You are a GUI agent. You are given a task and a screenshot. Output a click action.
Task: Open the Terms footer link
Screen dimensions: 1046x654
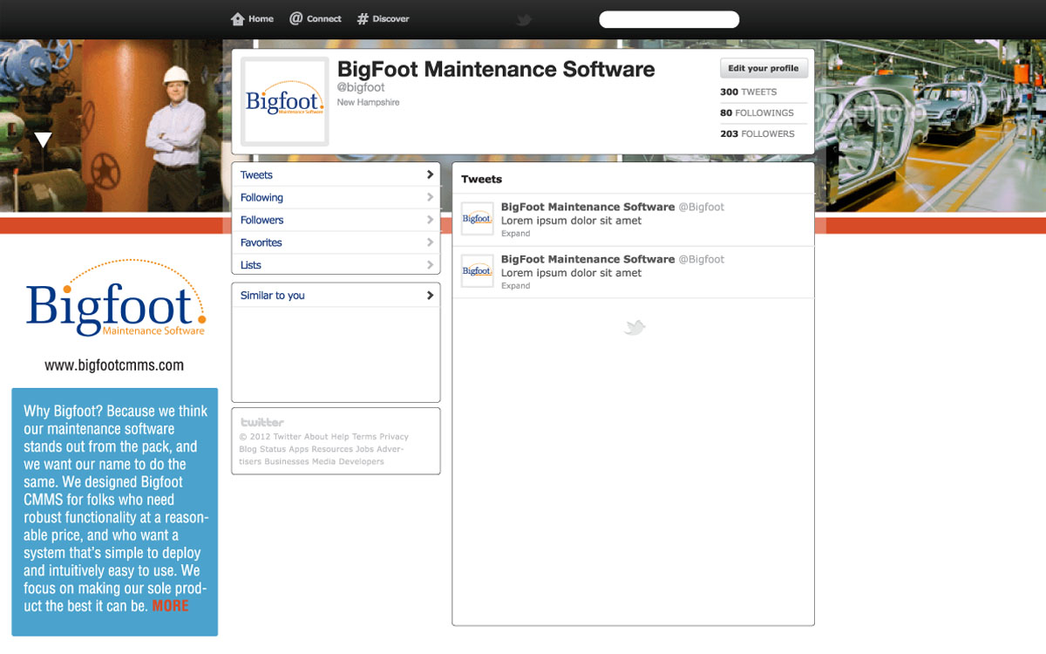pyautogui.click(x=364, y=437)
